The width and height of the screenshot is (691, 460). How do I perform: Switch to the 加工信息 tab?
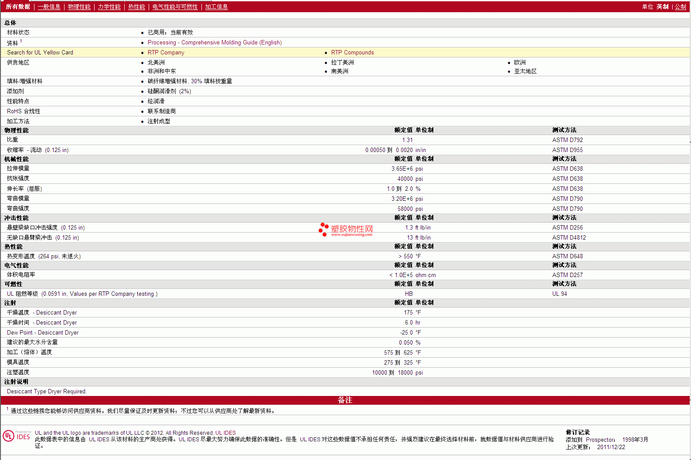[216, 7]
